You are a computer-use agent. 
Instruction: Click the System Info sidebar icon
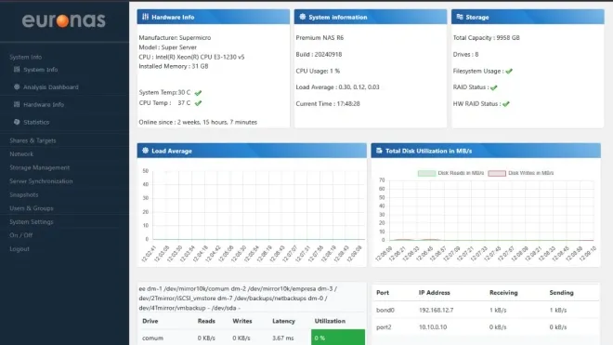point(17,70)
